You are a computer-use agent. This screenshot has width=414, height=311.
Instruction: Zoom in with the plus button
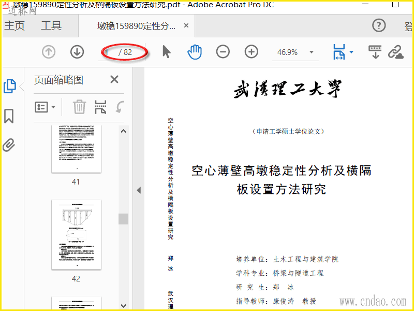[x=252, y=52]
